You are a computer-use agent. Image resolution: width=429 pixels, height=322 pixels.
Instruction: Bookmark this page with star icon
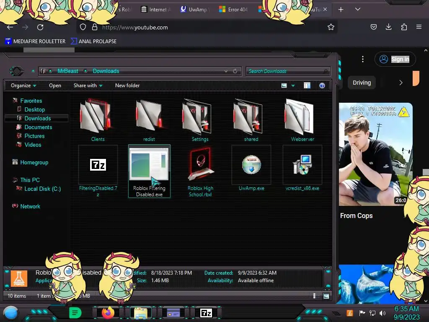(x=331, y=27)
